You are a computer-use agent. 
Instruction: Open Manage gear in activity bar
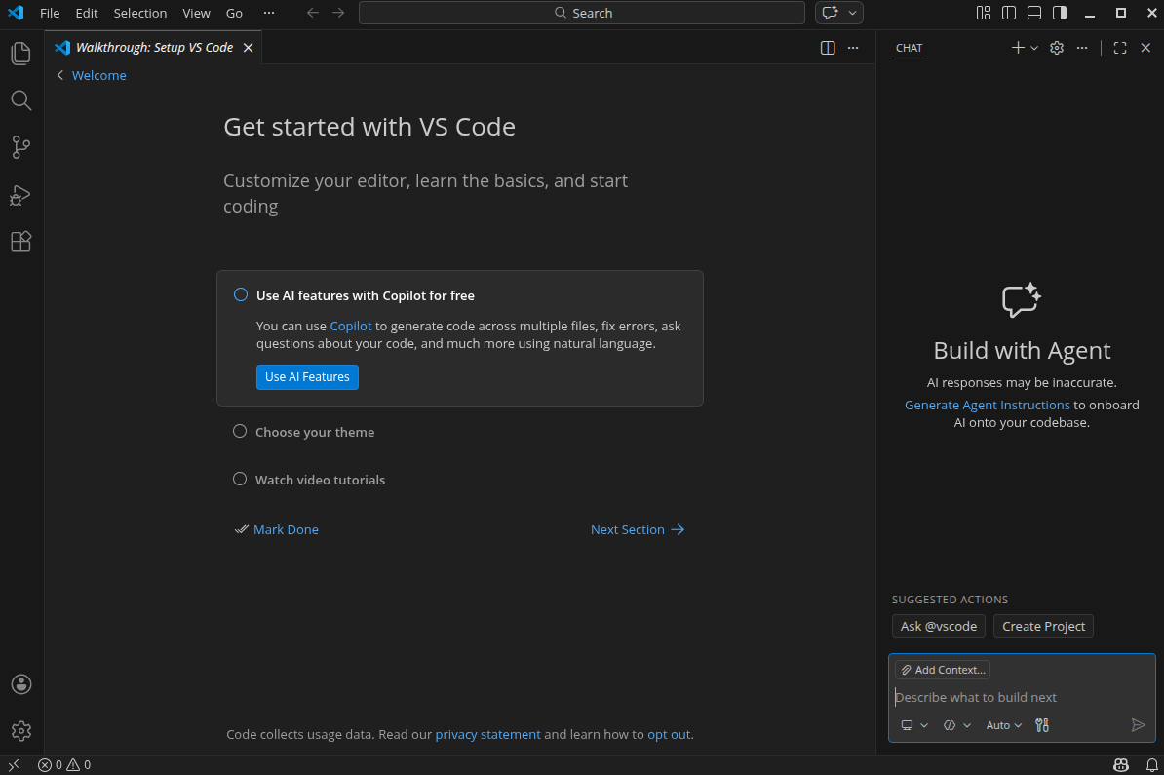point(21,730)
